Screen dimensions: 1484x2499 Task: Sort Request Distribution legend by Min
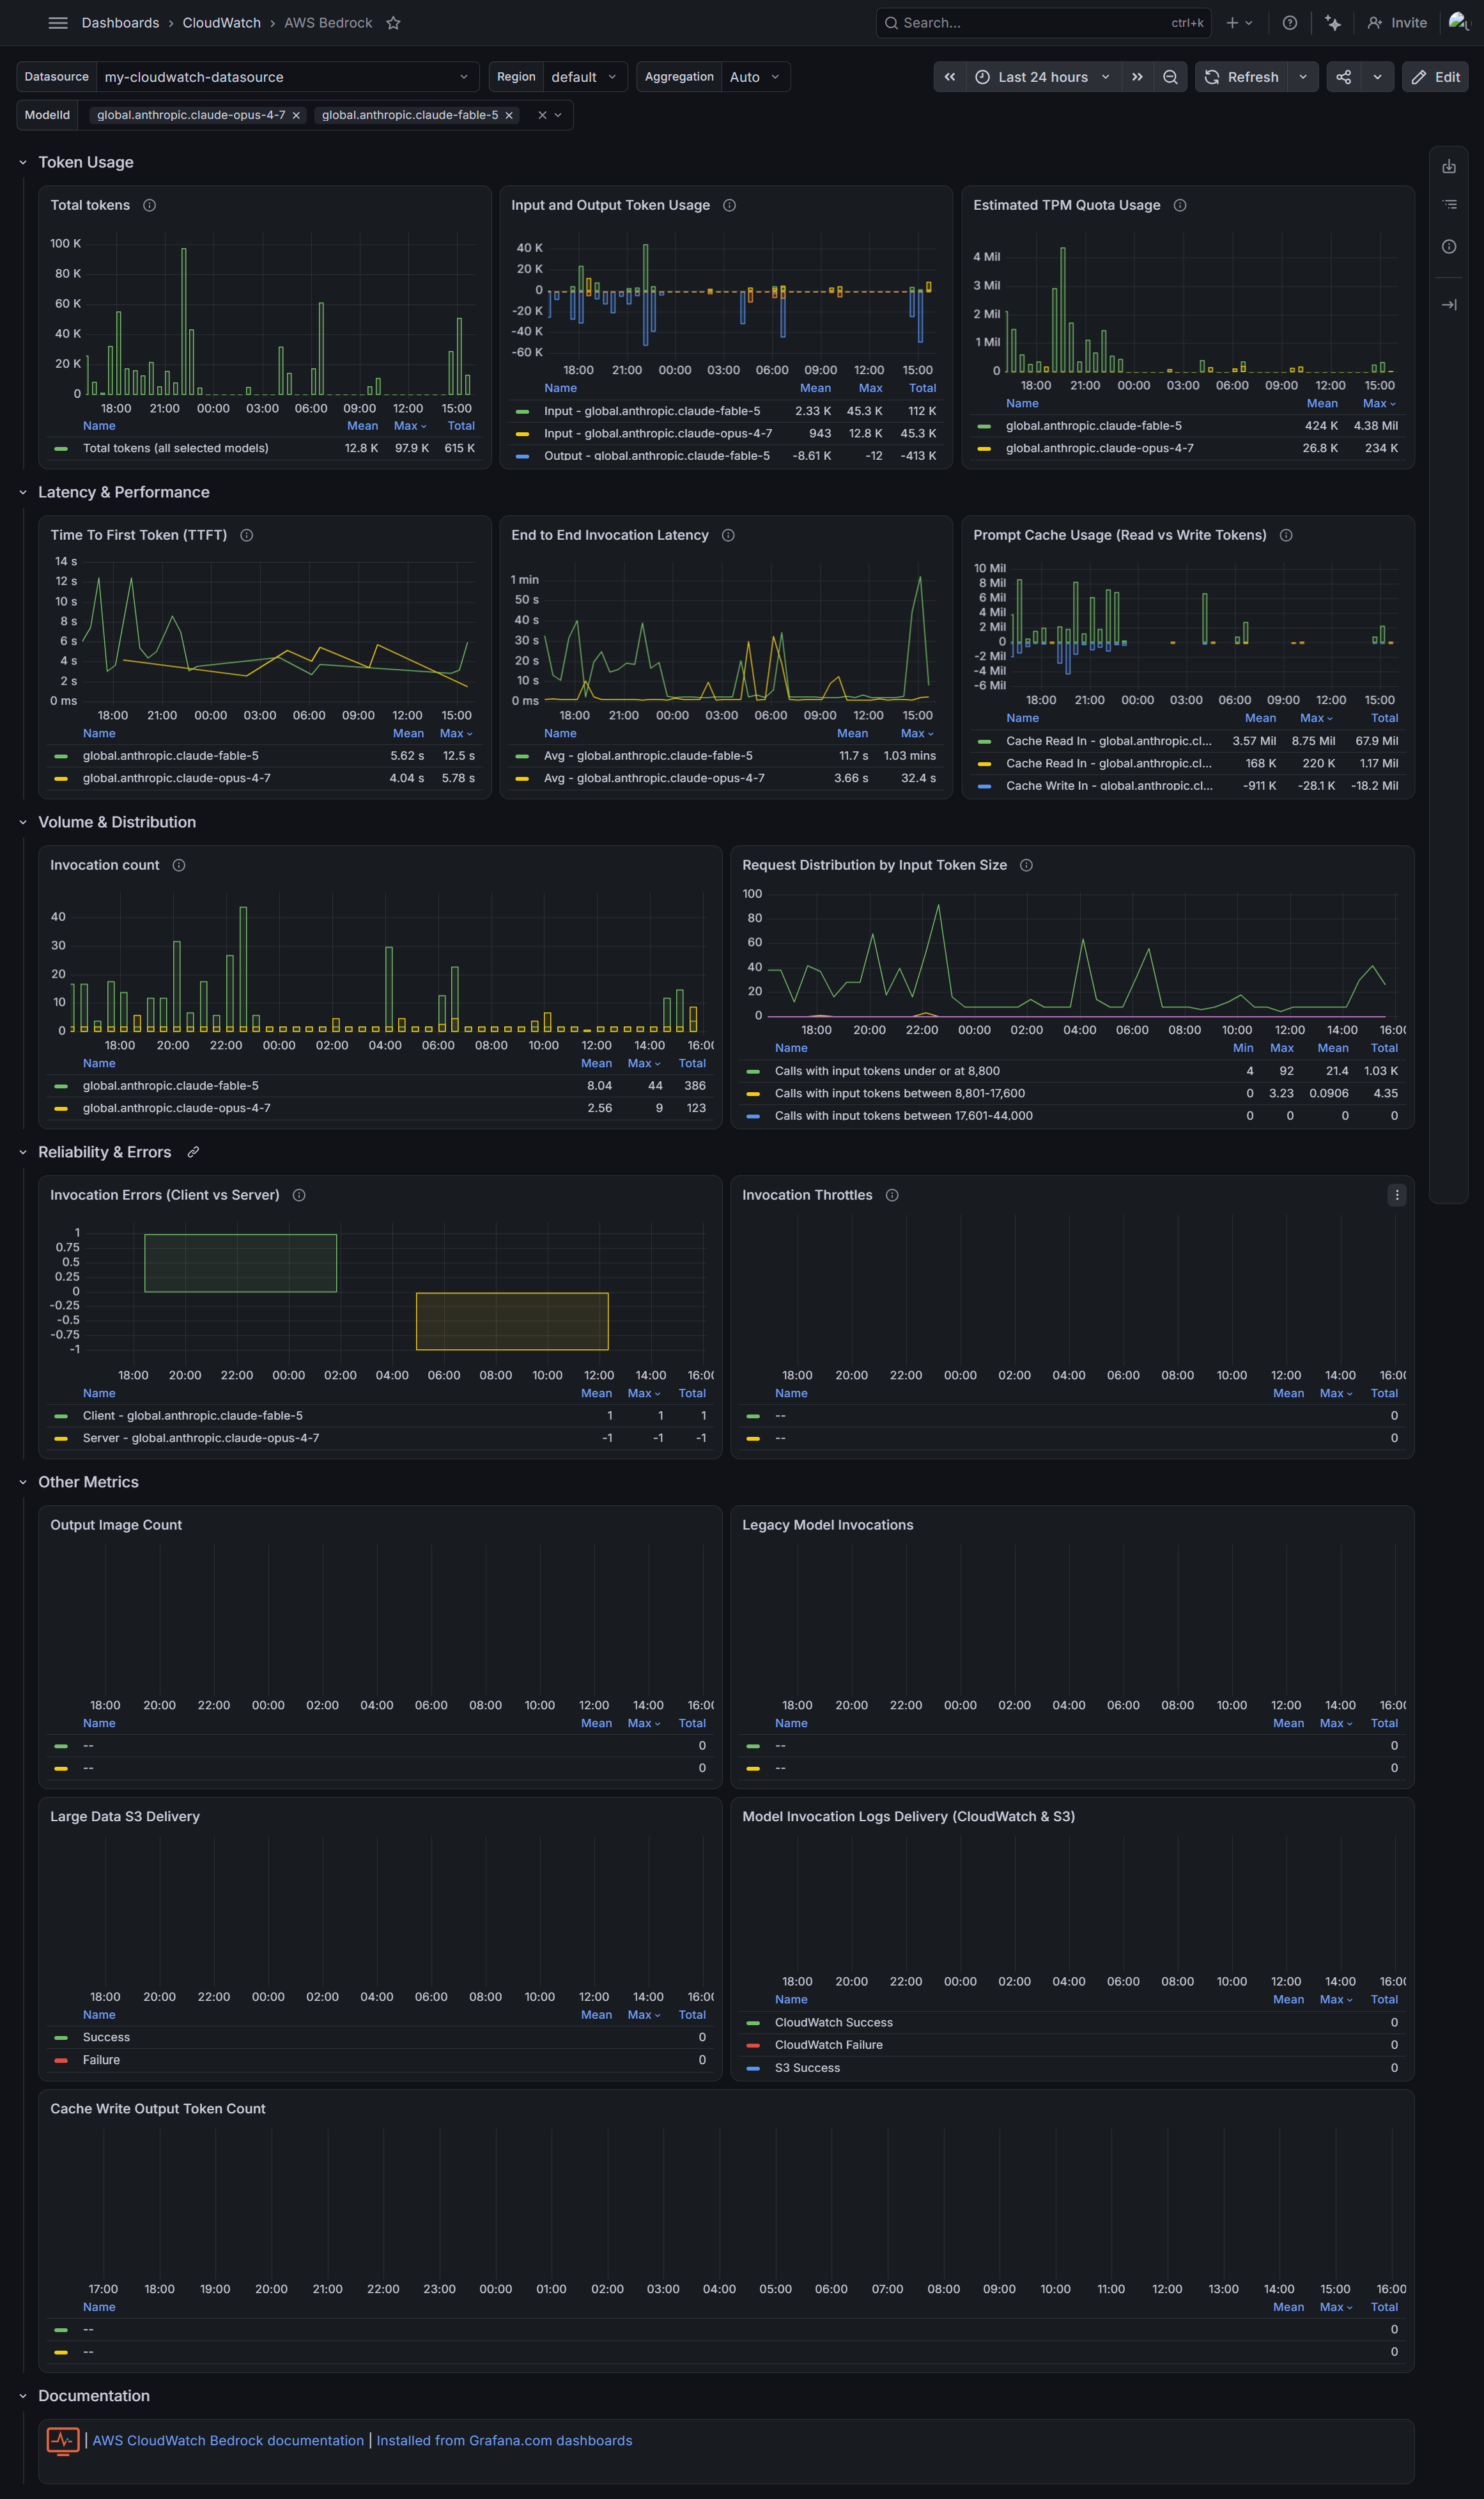point(1243,1049)
